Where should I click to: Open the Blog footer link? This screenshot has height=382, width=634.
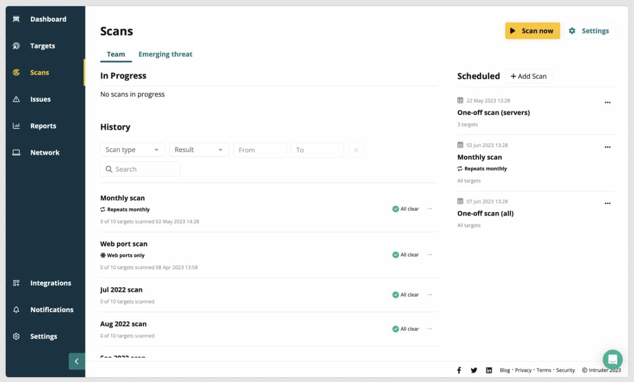505,370
